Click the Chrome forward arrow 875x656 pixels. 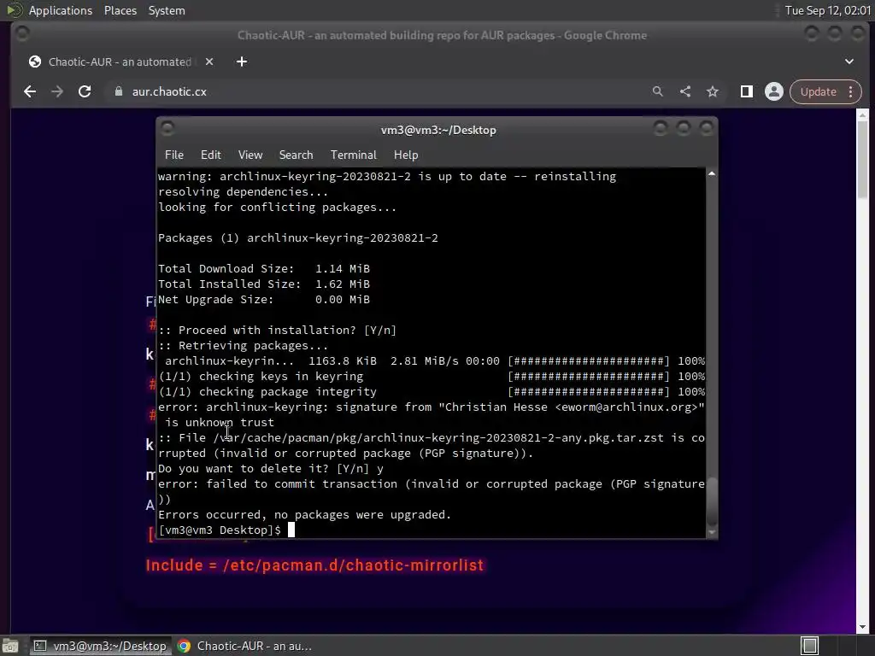[57, 91]
